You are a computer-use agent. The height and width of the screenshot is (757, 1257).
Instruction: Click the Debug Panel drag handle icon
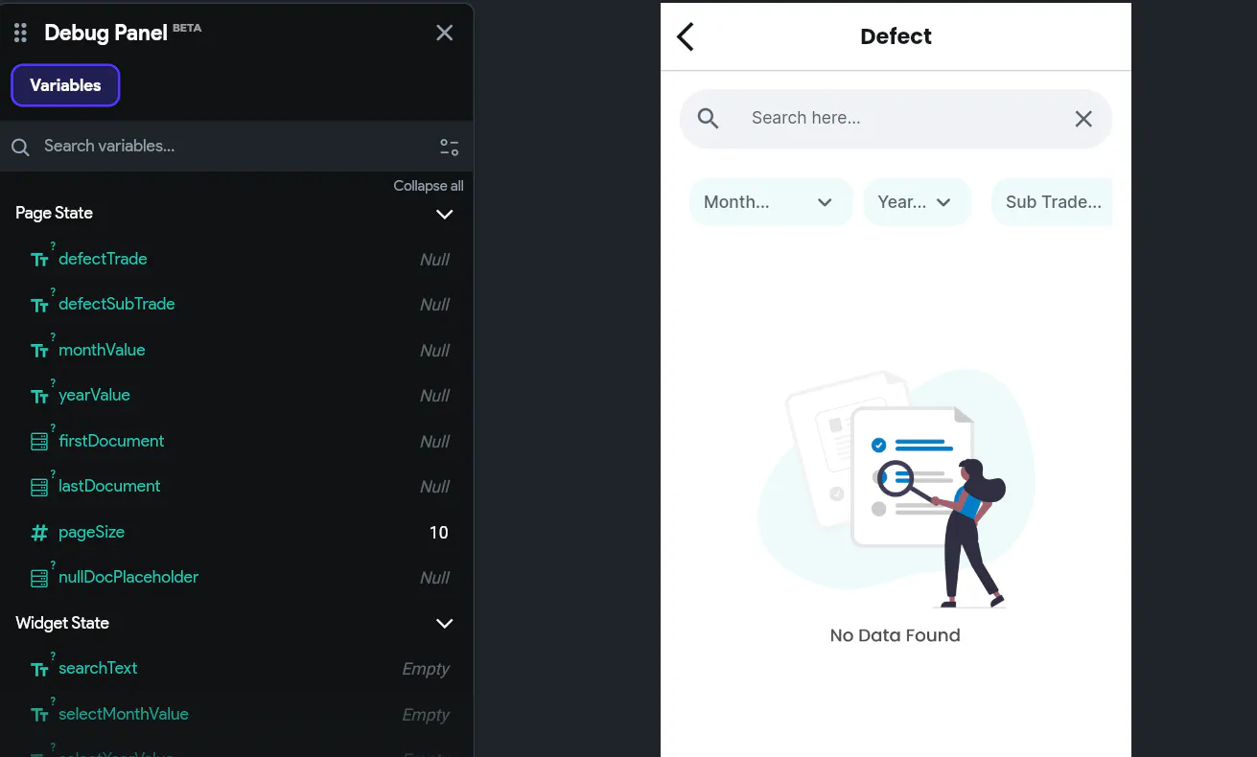click(20, 34)
